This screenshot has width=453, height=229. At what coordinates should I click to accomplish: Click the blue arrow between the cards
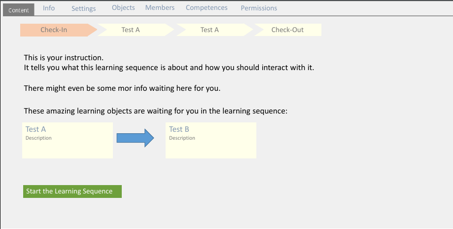(x=135, y=138)
